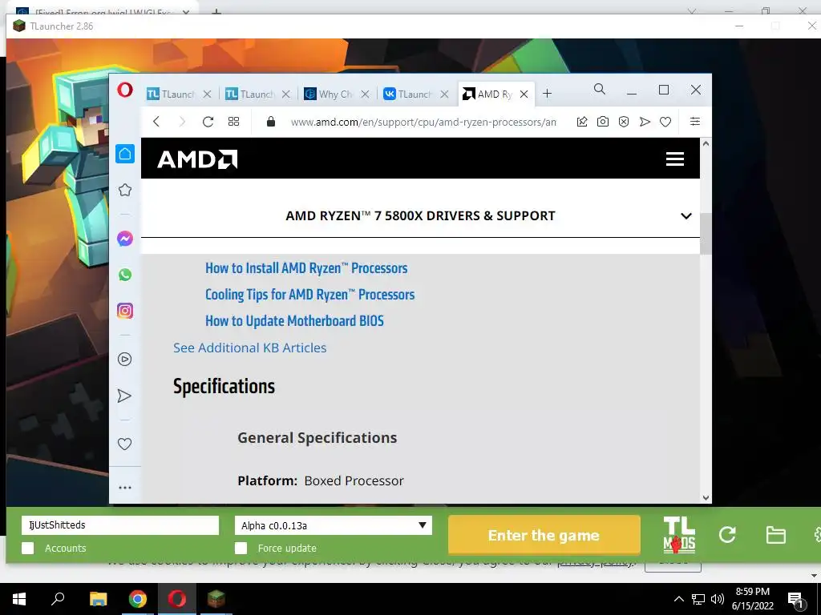
Task: Click Enter the game button
Action: click(x=544, y=535)
